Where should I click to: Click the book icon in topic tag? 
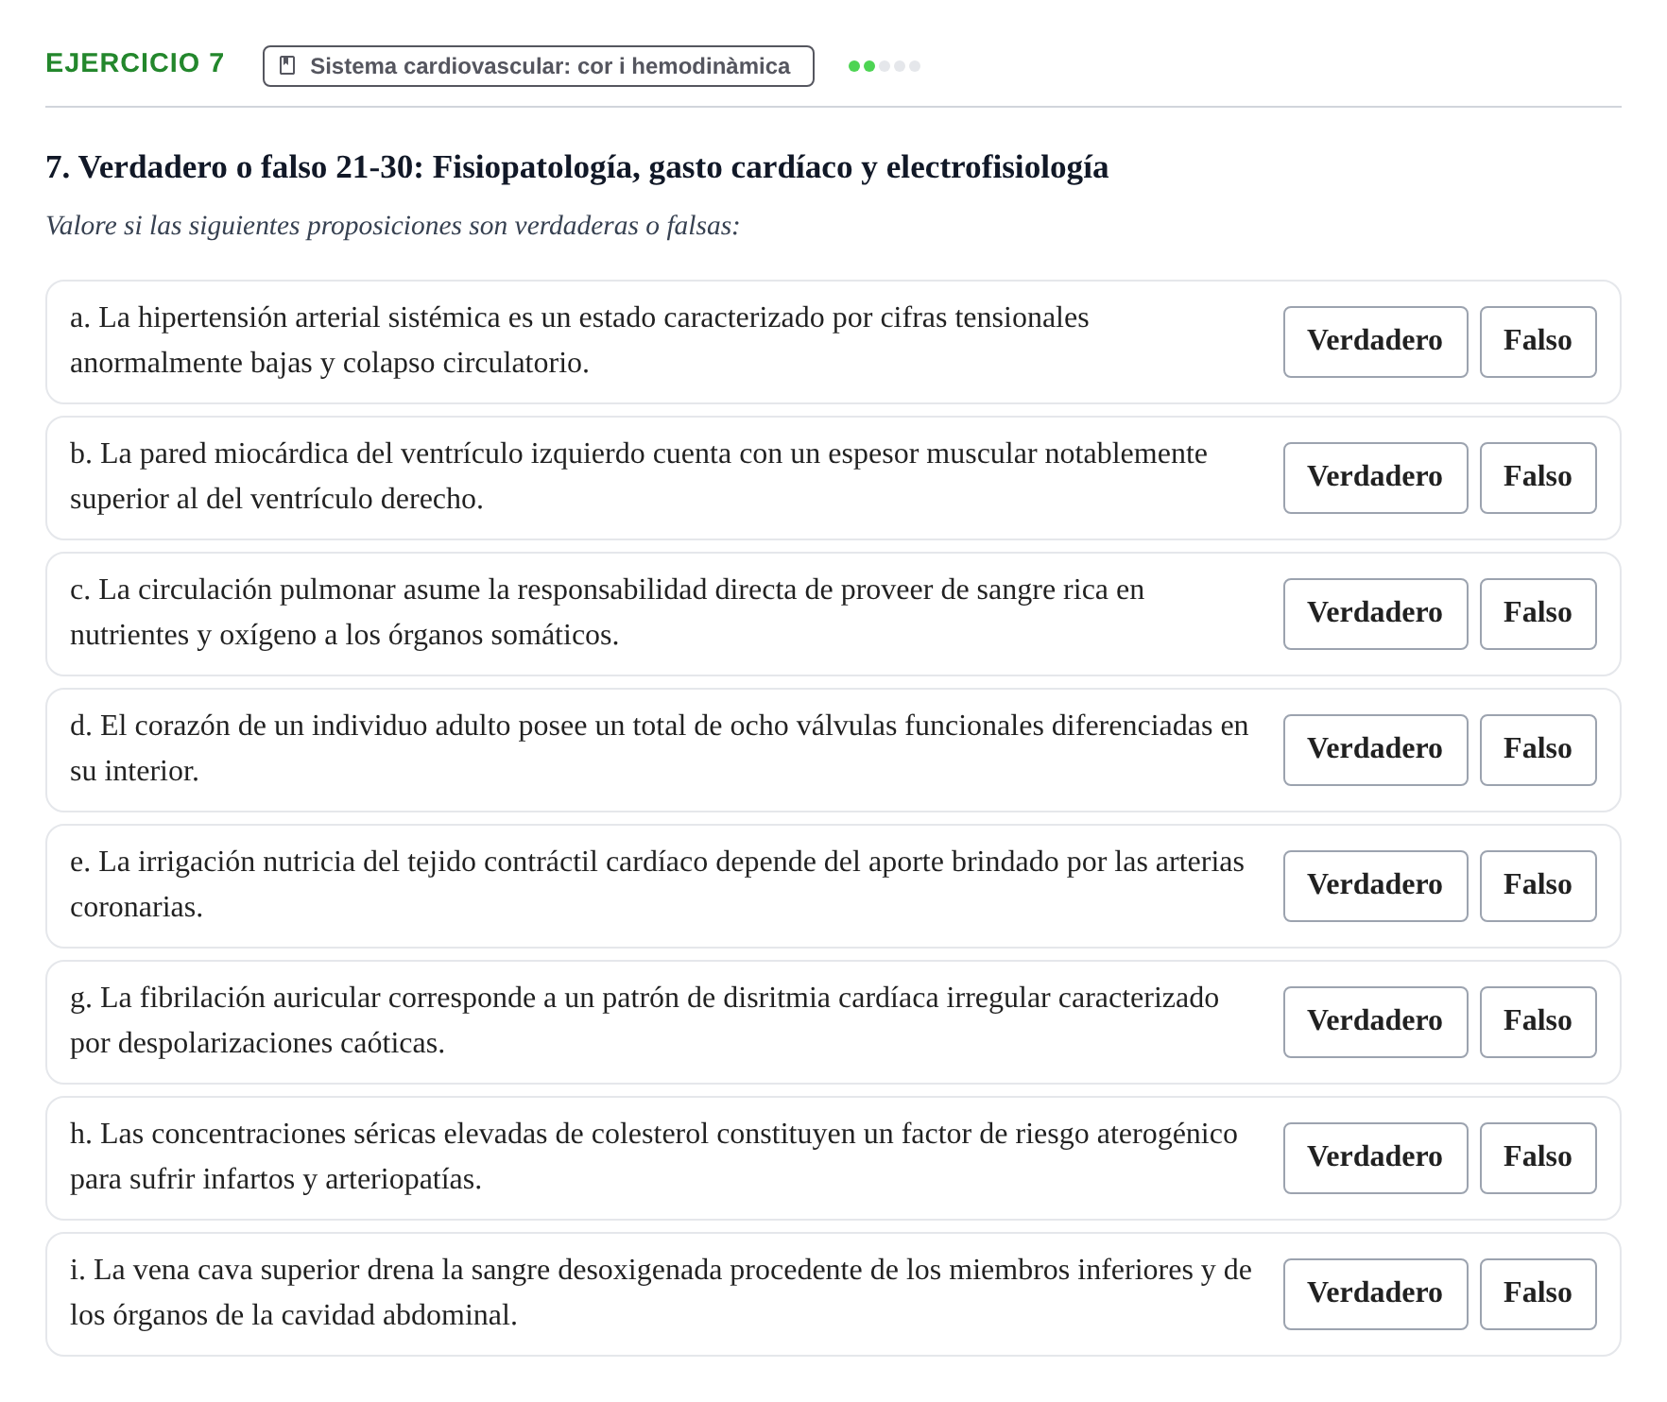[288, 65]
